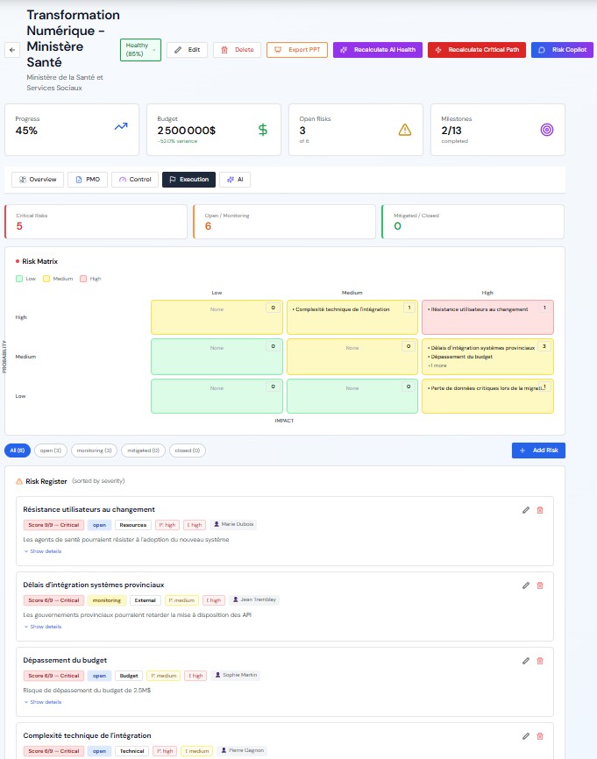597x759 pixels.
Task: Export the project as PPT
Action: click(297, 50)
